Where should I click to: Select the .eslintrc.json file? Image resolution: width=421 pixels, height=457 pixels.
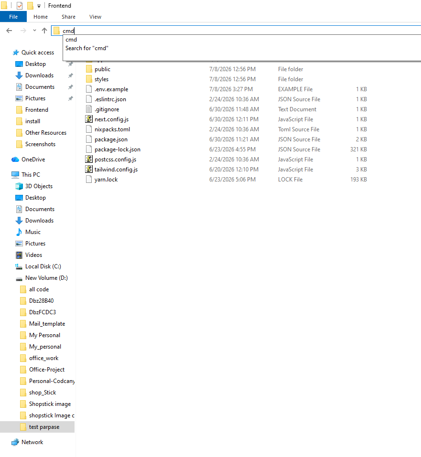pyautogui.click(x=110, y=99)
